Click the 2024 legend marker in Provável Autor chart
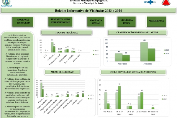The image size is (177, 118). click(x=162, y=54)
